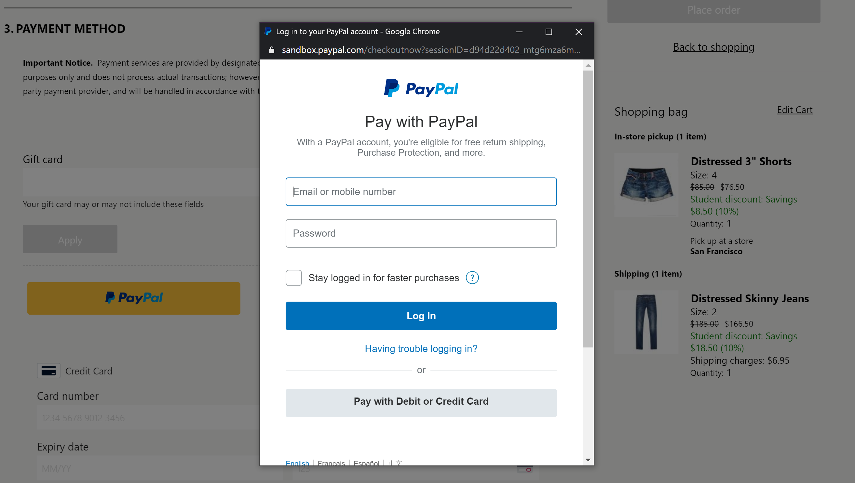Click the secure lock icon in address bar
855x483 pixels.
[271, 50]
